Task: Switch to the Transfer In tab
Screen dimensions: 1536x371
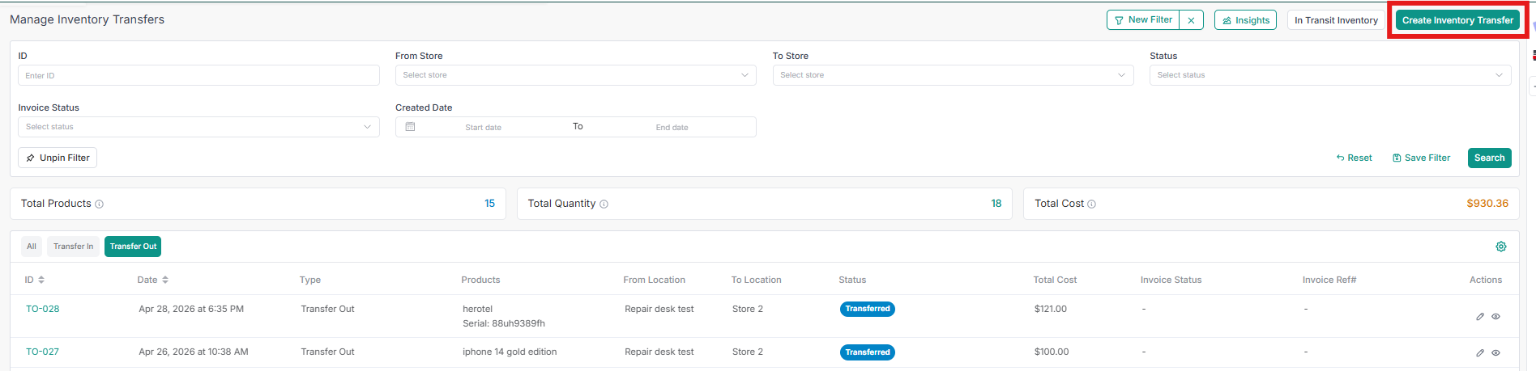Action: 73,247
